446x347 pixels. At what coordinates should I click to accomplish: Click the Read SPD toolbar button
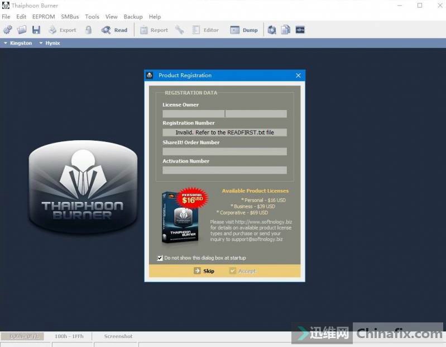(x=114, y=30)
